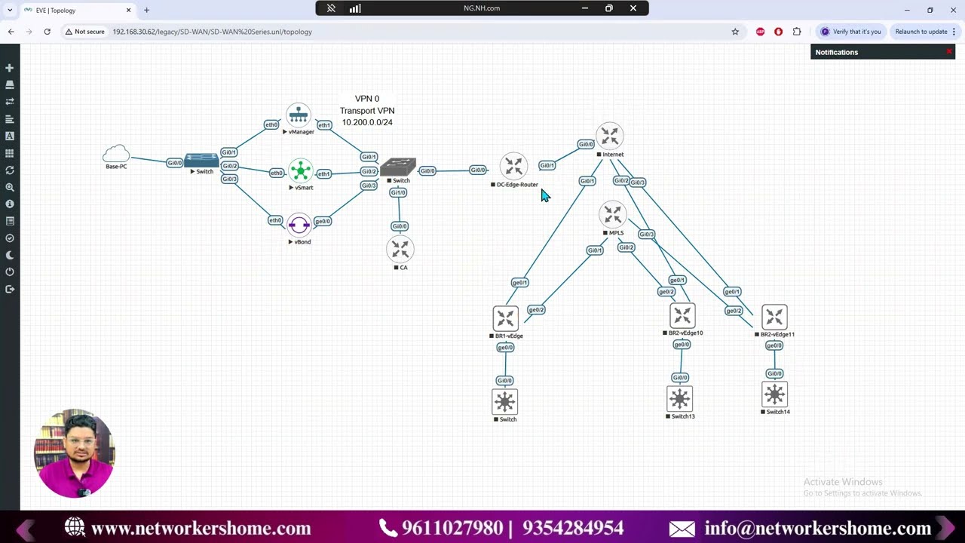This screenshot has width=965, height=543.
Task: Open the Chrome three-dot menu
Action: tap(954, 32)
